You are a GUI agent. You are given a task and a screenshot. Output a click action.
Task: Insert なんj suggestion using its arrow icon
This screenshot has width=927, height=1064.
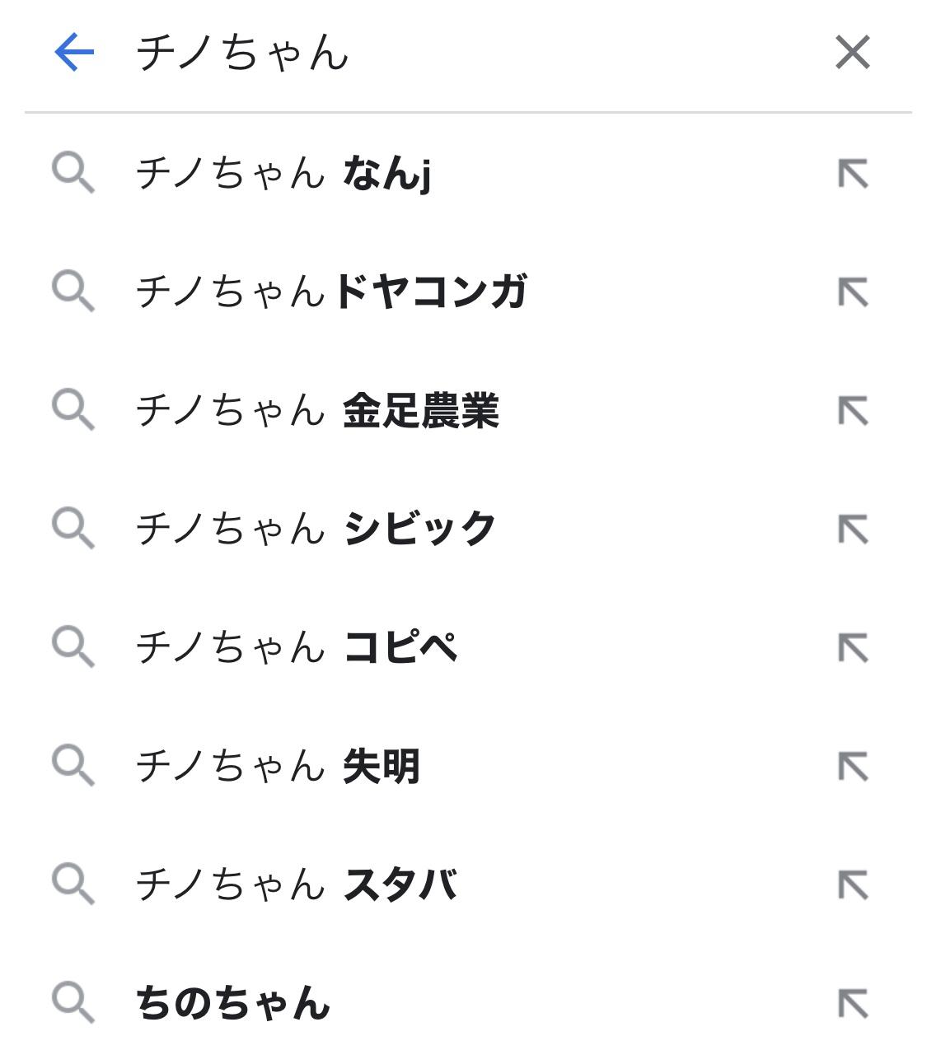[x=853, y=174]
